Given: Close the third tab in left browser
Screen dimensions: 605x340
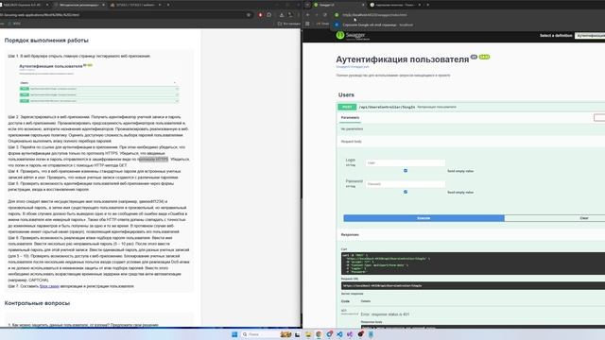Looking at the screenshot, I should coord(160,5).
